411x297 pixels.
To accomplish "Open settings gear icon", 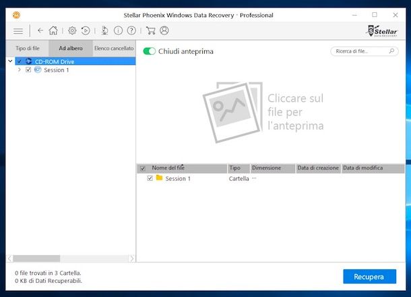I will 72,30.
